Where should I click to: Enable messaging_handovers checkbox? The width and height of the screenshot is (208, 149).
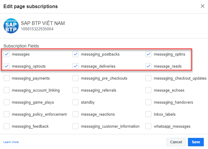tap(148, 102)
